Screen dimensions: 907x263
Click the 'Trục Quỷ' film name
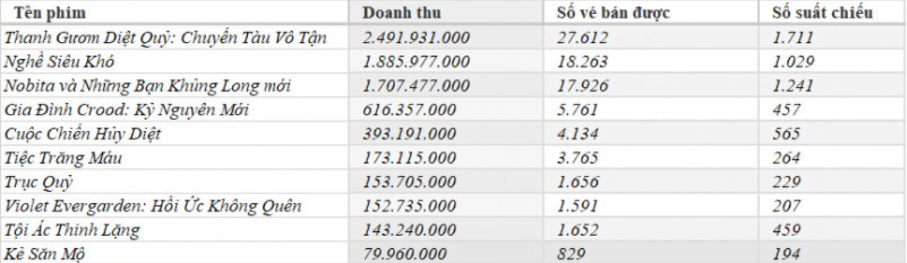coord(39,182)
